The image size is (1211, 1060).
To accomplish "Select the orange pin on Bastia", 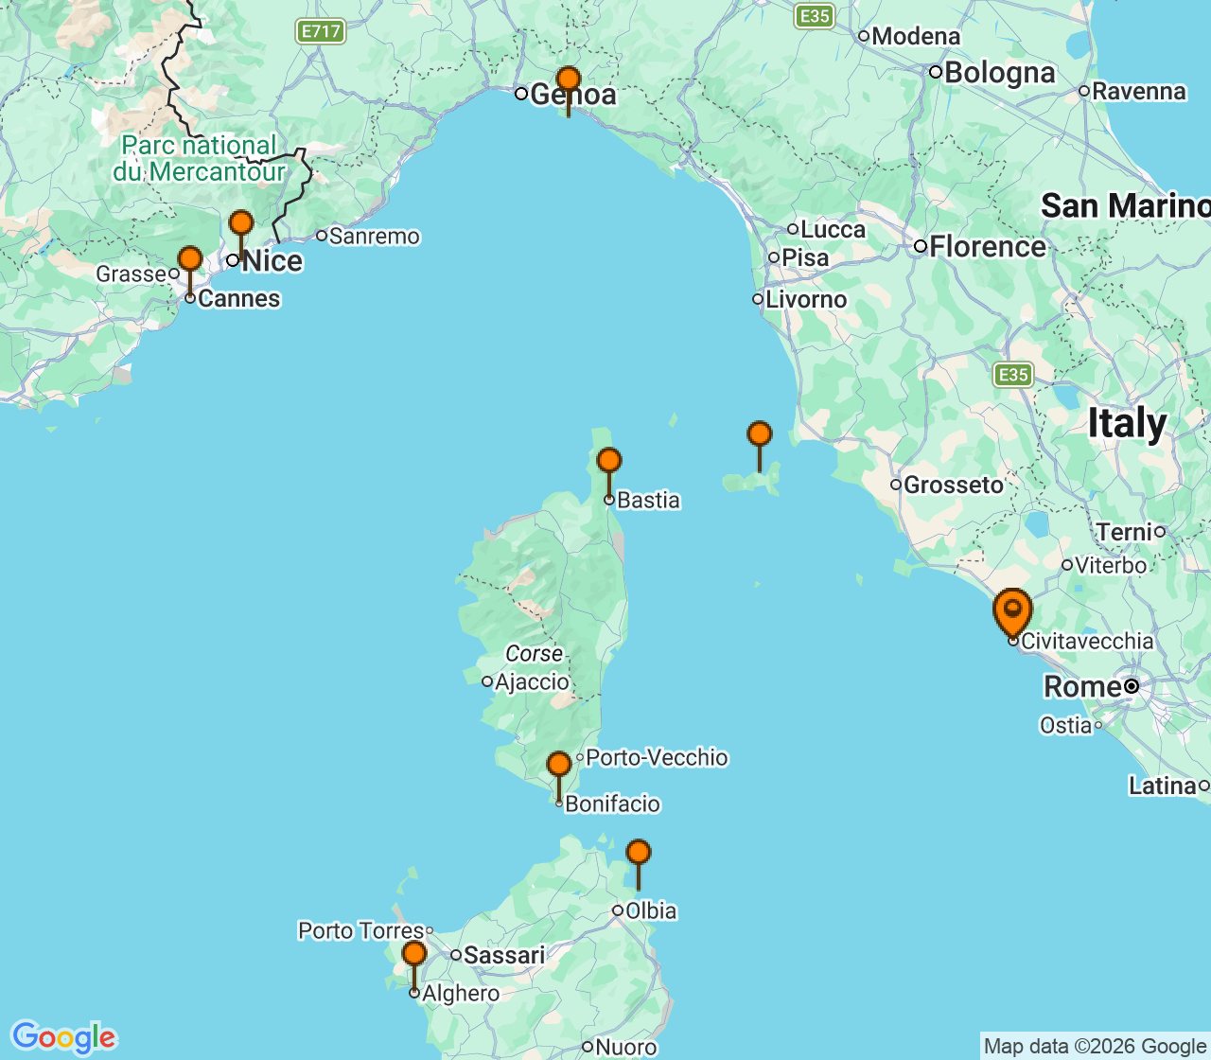I will [609, 462].
